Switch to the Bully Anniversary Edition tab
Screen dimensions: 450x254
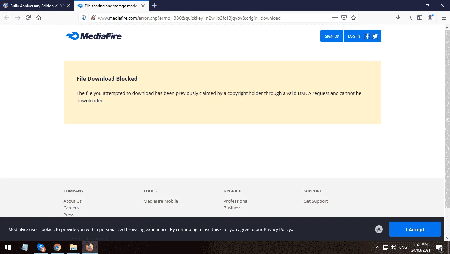coord(37,6)
